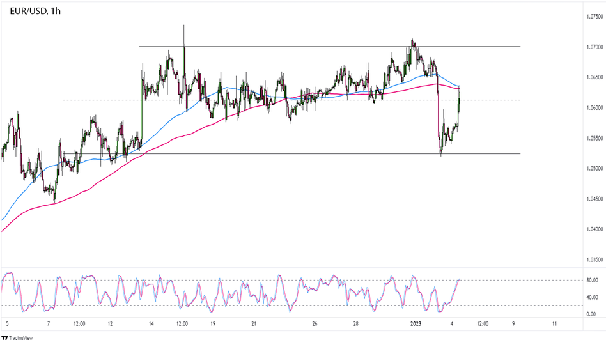Click the date label 11 on time axis
The width and height of the screenshot is (606, 340).
(x=554, y=324)
